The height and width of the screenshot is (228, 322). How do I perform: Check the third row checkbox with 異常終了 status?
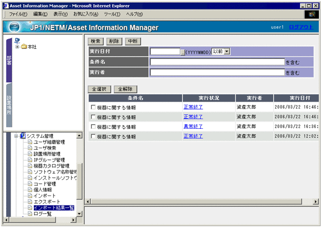93,127
